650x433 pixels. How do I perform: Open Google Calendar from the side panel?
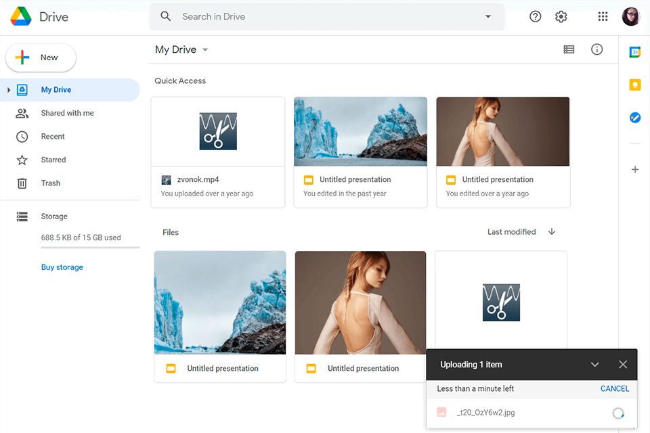(x=634, y=51)
